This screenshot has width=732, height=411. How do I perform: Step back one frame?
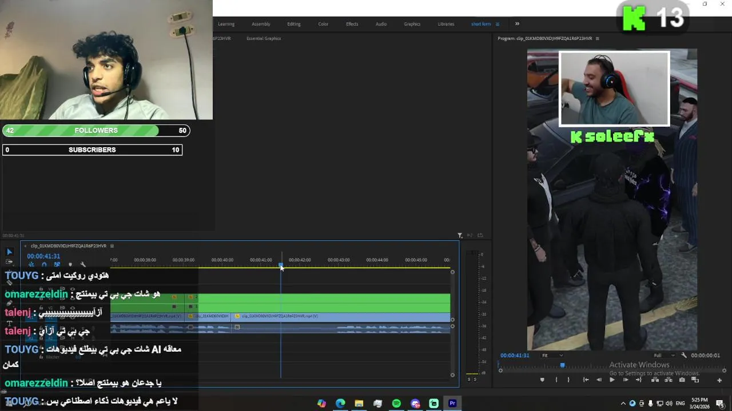coord(599,380)
